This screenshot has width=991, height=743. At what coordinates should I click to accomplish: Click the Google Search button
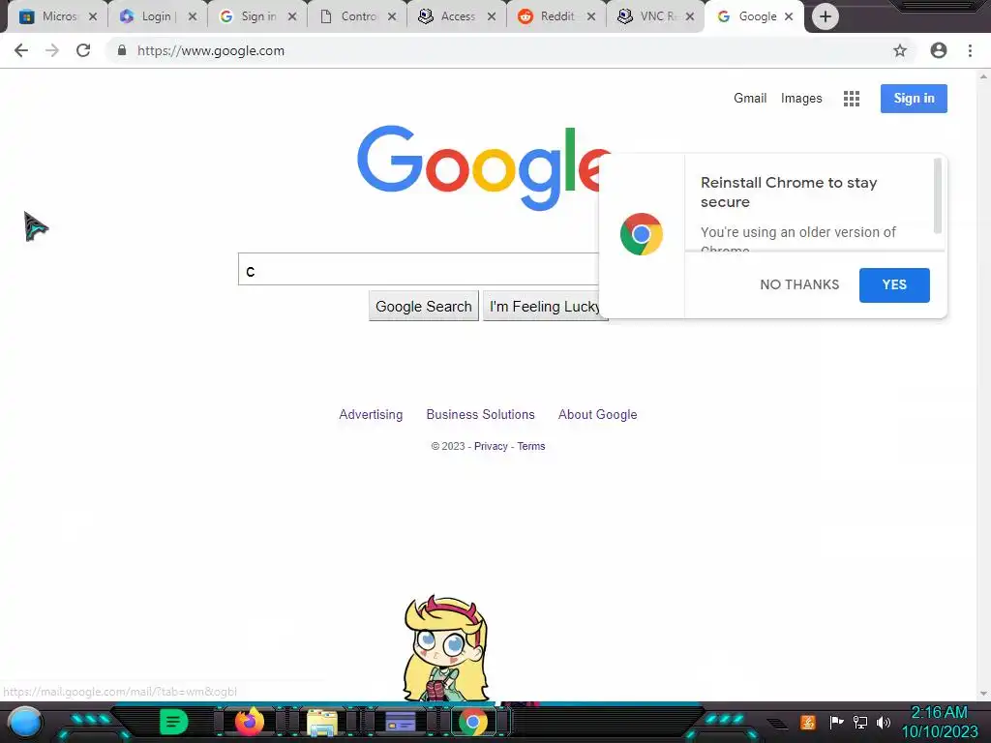tap(424, 306)
